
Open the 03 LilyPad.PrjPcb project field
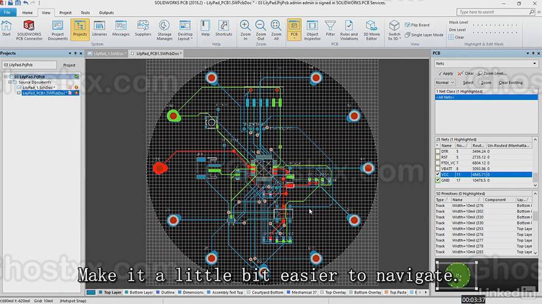(29, 65)
